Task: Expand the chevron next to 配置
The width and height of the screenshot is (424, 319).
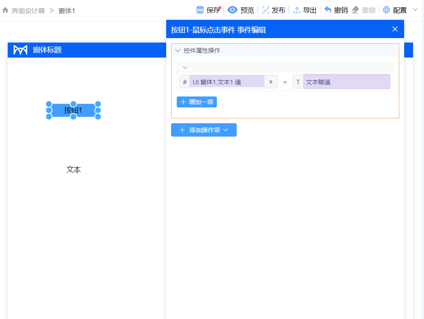Action: (x=415, y=10)
